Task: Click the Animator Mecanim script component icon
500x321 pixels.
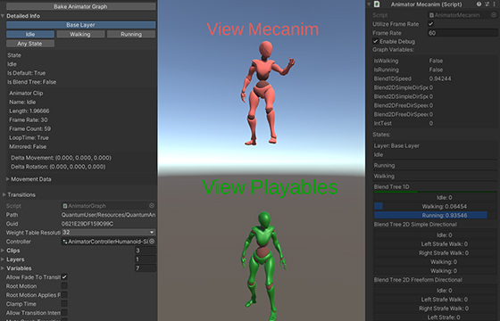Action: pos(377,4)
